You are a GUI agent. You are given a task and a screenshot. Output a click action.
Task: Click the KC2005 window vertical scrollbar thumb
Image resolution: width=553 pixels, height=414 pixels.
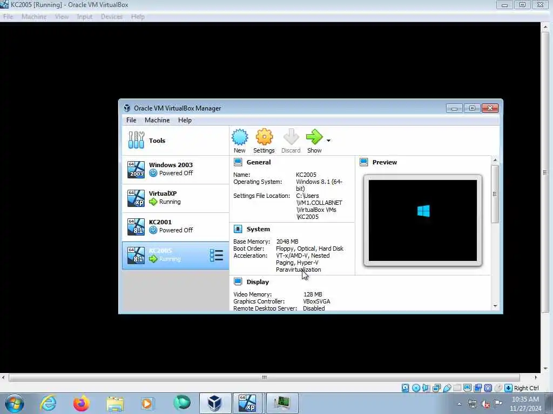pyautogui.click(x=545, y=172)
